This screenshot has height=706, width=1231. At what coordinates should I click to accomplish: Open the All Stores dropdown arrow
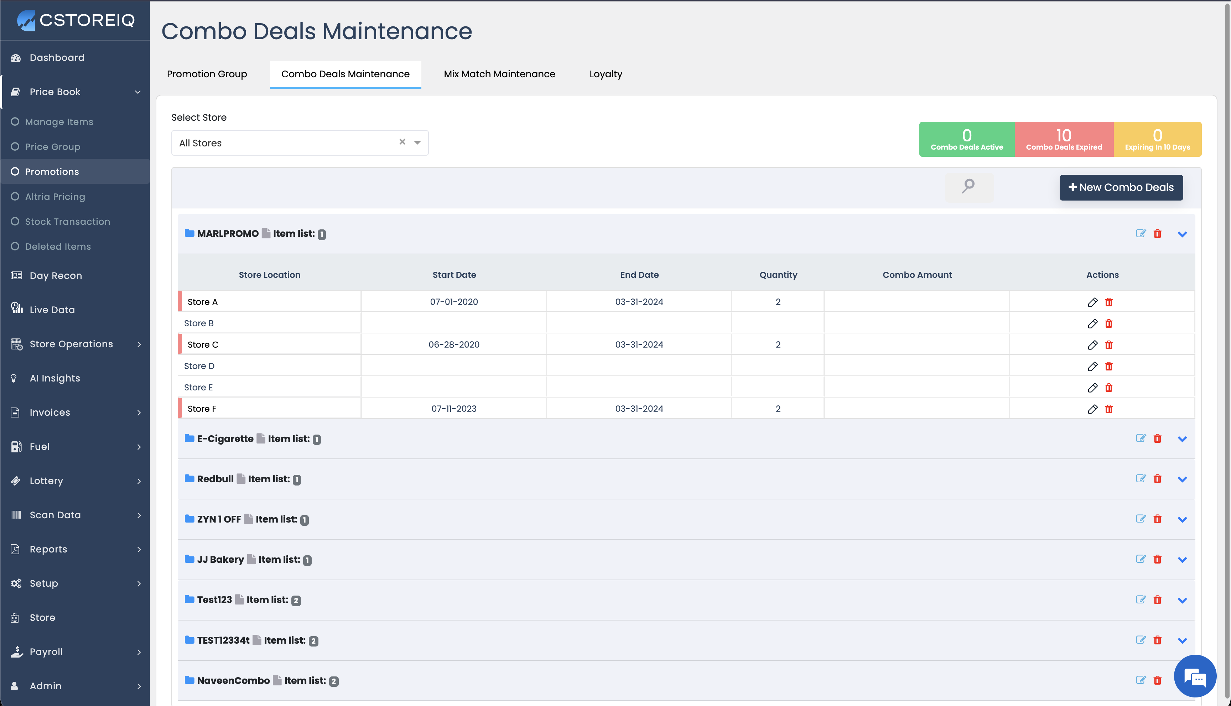(x=417, y=142)
